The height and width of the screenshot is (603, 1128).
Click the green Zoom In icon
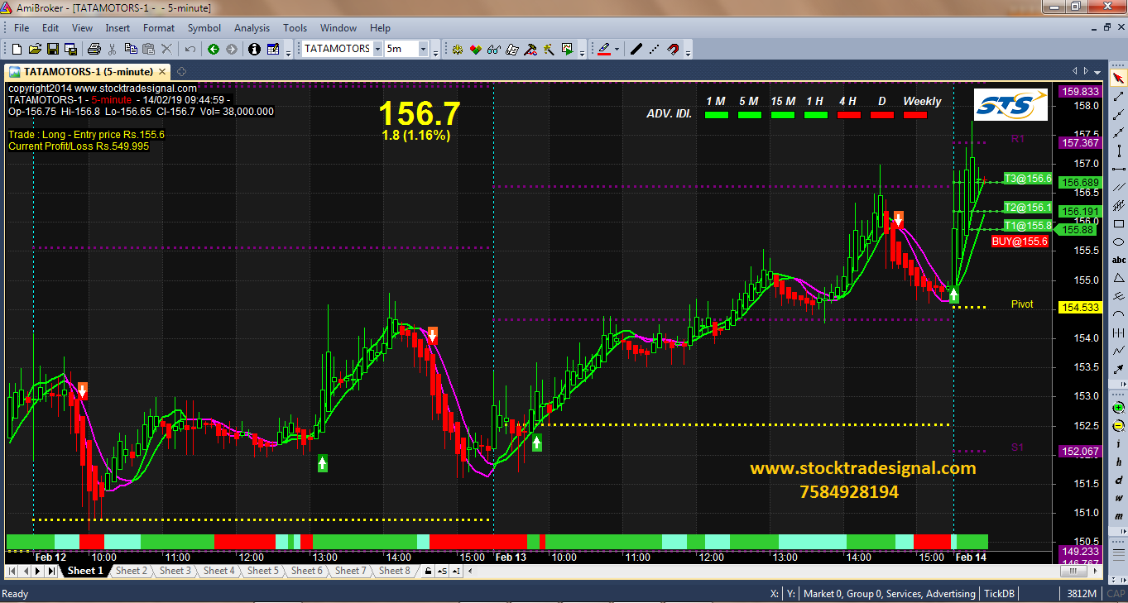1119,407
